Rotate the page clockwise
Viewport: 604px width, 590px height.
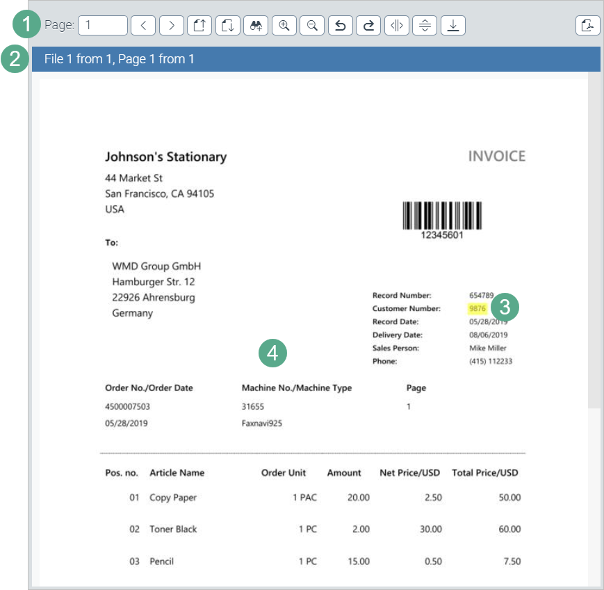[x=368, y=26]
